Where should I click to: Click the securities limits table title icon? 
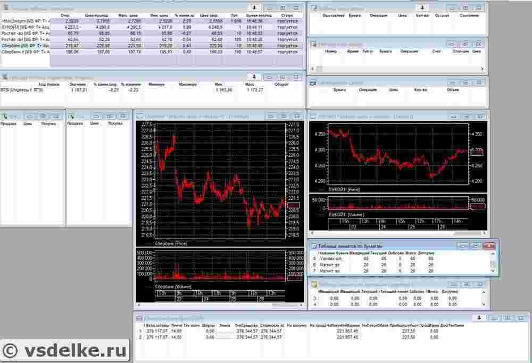[313, 246]
